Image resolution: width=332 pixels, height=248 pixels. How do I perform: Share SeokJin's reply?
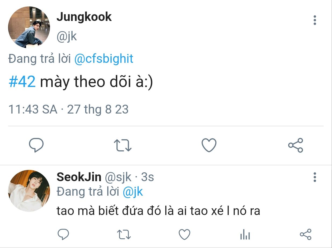(305, 234)
